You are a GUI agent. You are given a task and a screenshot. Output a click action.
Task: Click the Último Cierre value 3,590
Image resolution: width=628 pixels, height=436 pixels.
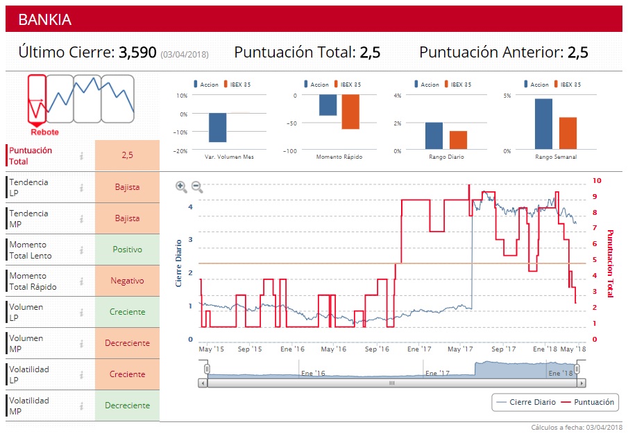pos(137,53)
